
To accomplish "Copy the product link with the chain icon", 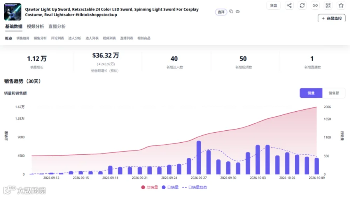I will 315,5.
